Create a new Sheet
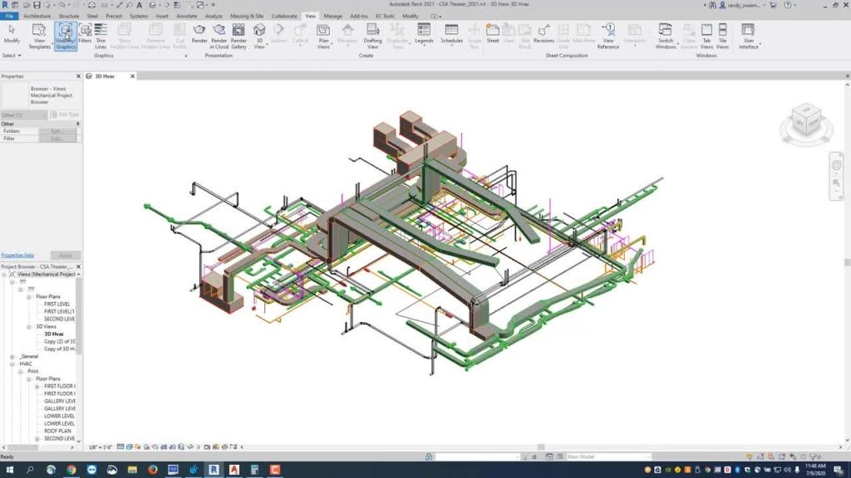This screenshot has height=478, width=851. coord(493,33)
